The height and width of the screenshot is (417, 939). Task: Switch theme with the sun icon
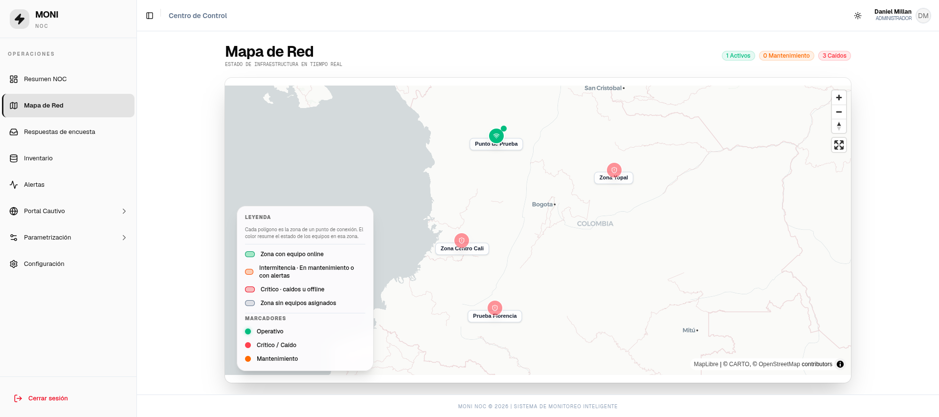(x=858, y=16)
